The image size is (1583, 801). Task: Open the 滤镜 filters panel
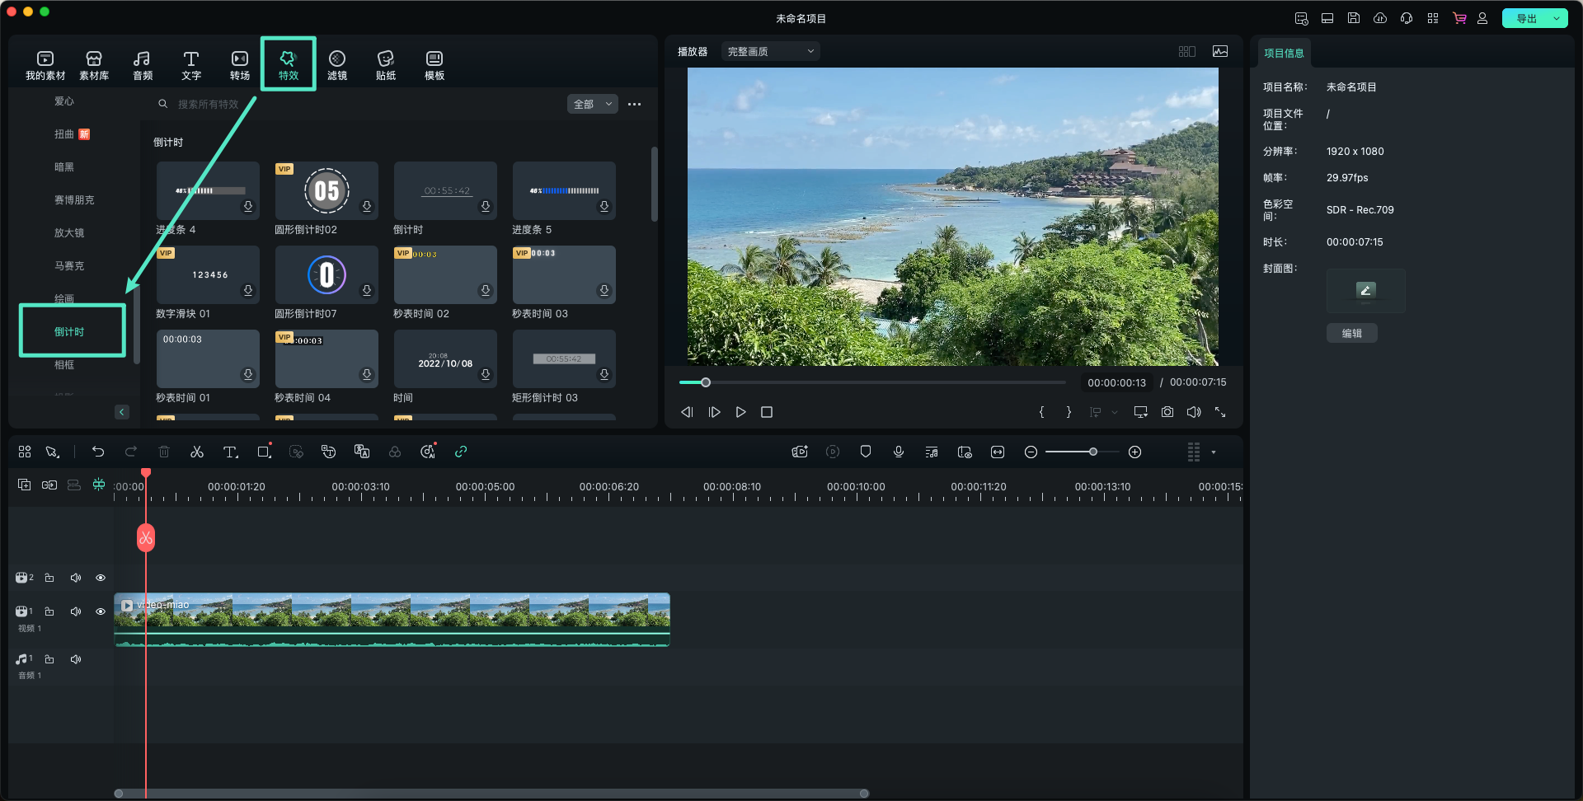[336, 64]
